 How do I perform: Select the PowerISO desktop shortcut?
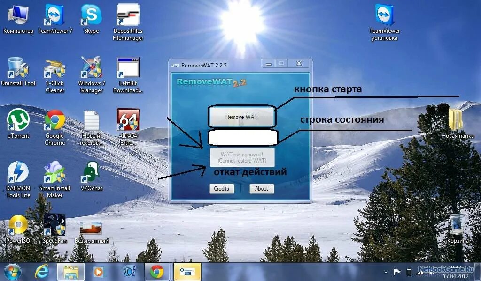[x=18, y=229]
